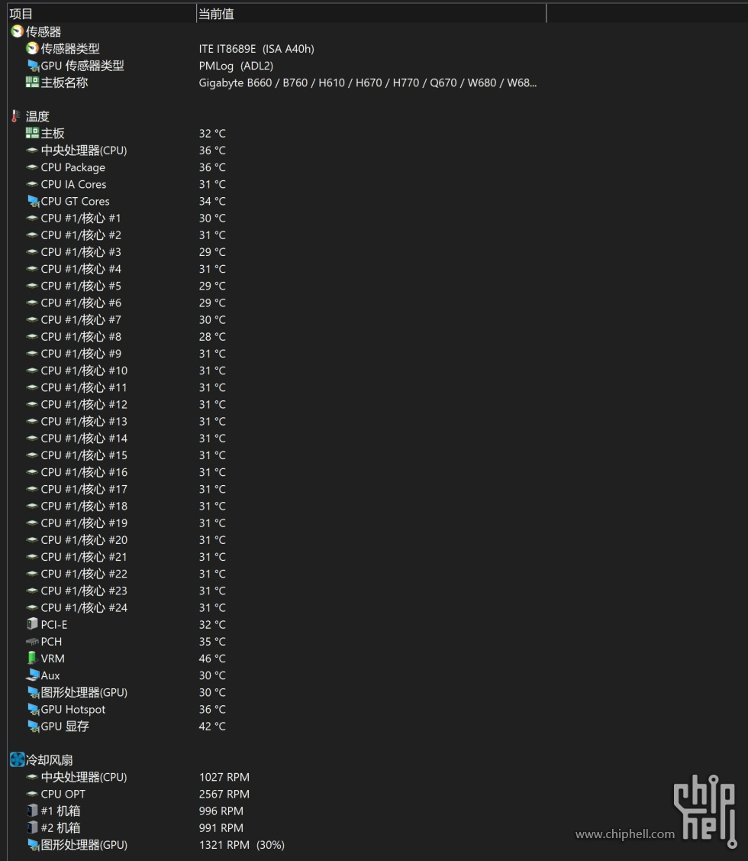
Task: Click the #1 机箱 case icon
Action: coord(32,811)
